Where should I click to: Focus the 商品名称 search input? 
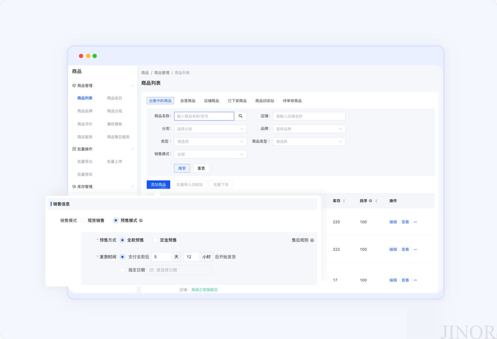(x=204, y=116)
